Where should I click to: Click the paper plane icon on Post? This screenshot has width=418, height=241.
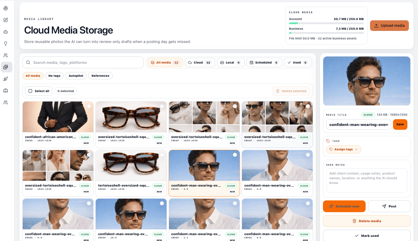point(384,206)
